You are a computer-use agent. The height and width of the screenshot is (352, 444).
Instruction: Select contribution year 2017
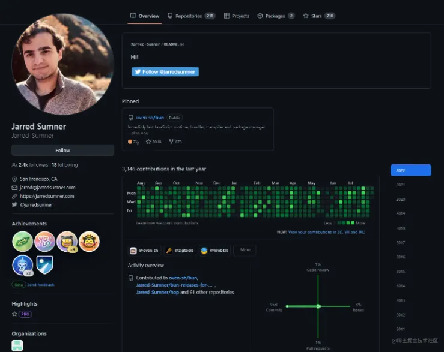coord(400,243)
